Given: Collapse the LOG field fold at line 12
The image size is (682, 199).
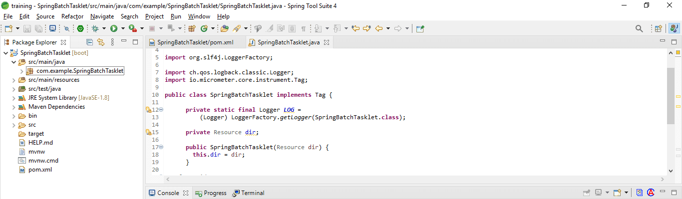Looking at the screenshot, I should tap(161, 110).
